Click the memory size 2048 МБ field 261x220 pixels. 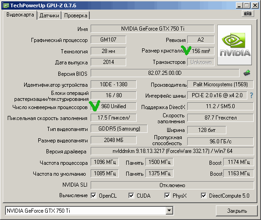pos(113,140)
